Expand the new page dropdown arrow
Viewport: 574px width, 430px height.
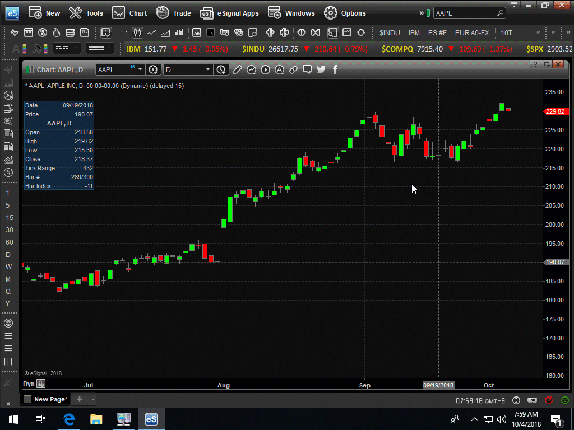(93, 399)
